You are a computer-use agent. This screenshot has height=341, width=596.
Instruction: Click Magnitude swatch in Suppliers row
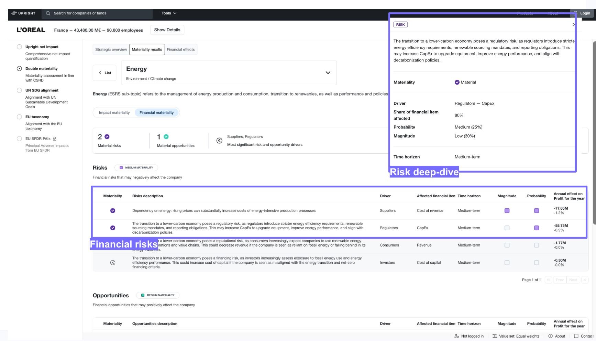(507, 211)
